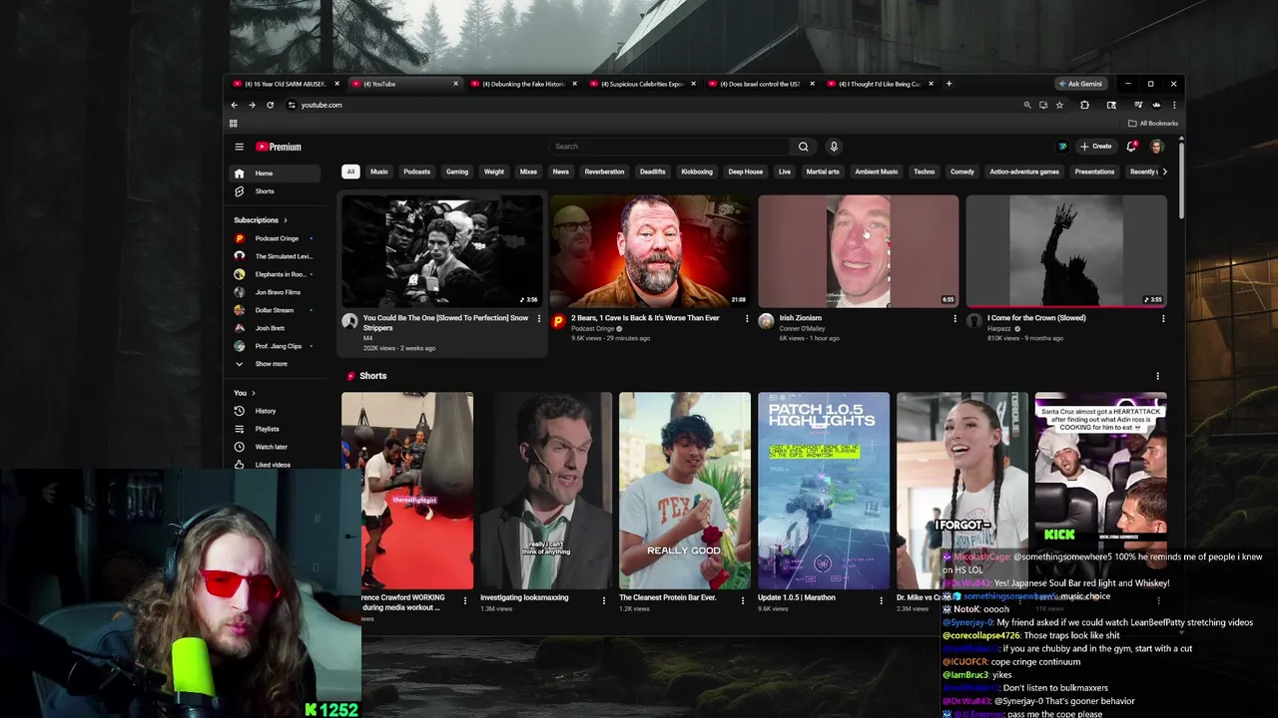Screen dimensions: 1278x718
Task: Open the browser extensions puzzle icon
Action: [1085, 105]
